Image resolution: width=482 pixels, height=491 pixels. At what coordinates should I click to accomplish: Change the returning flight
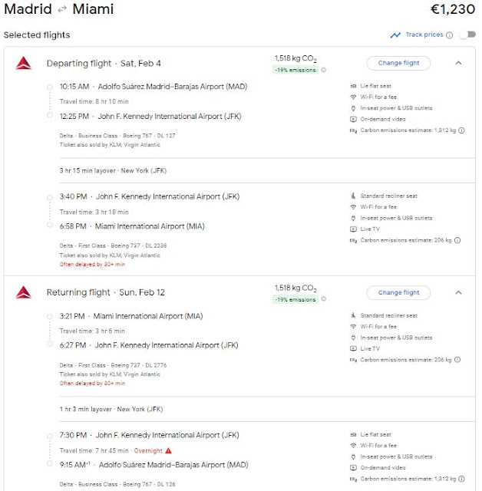[398, 292]
